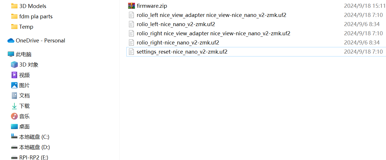Open the fdm pla parts folder
The width and height of the screenshot is (386, 160).
coord(36,16)
